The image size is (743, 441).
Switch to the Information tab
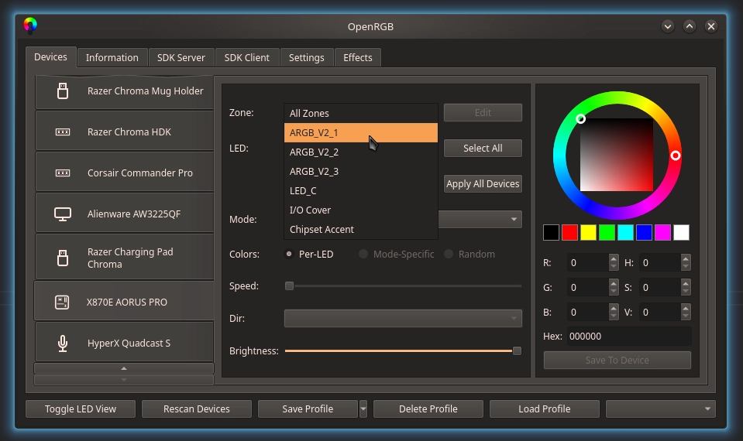click(112, 58)
